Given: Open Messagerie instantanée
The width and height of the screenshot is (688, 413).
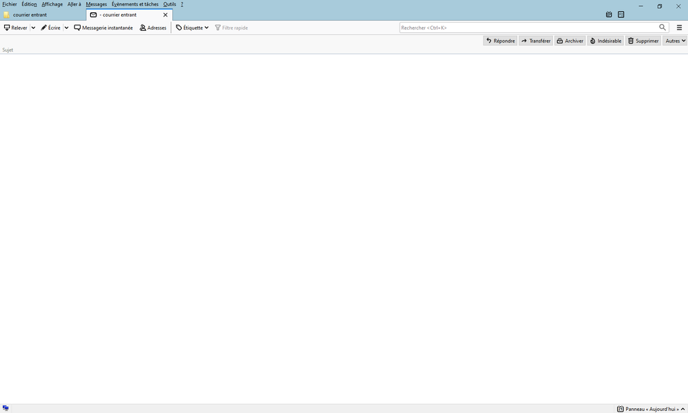Looking at the screenshot, I should point(103,27).
